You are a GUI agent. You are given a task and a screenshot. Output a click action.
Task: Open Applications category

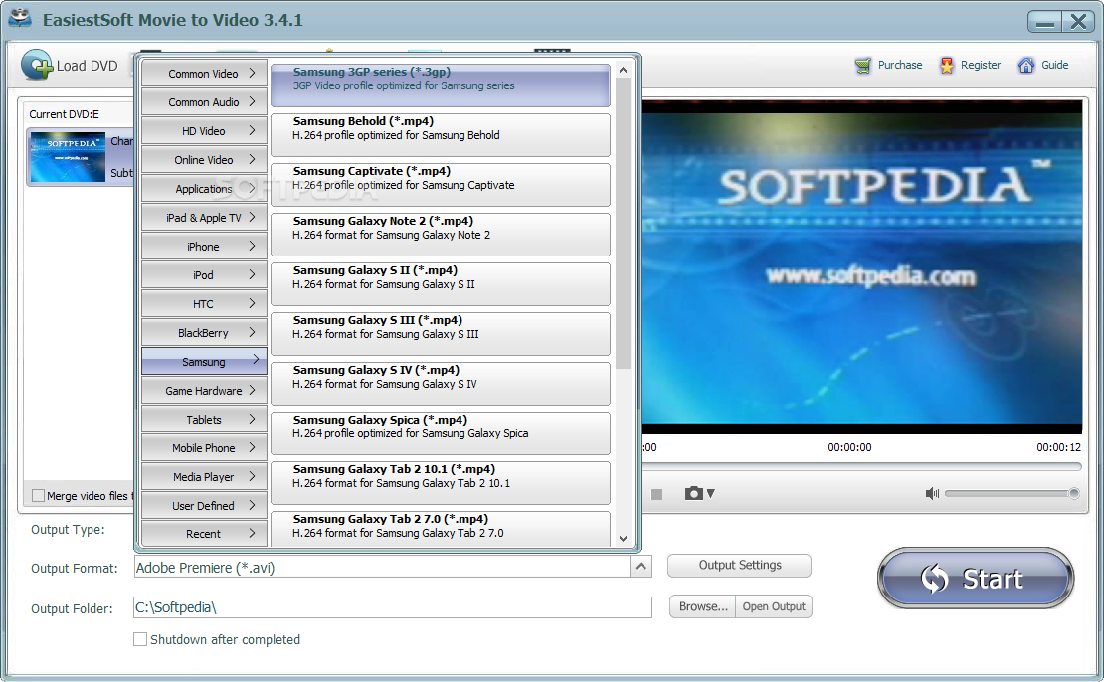[x=204, y=189]
